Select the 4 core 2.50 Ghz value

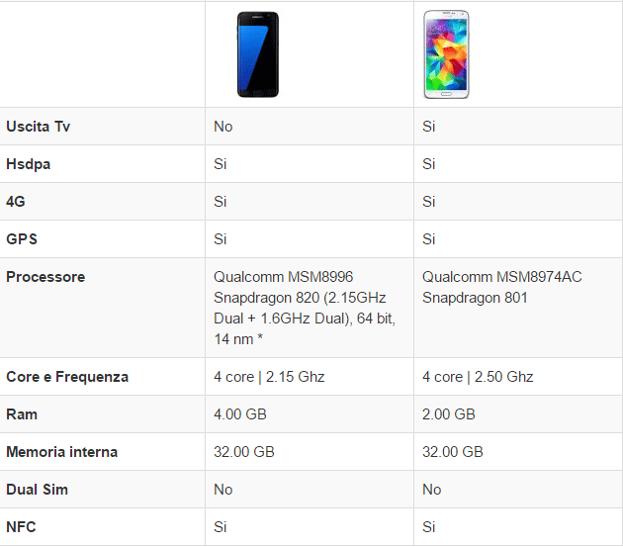pyautogui.click(x=478, y=377)
